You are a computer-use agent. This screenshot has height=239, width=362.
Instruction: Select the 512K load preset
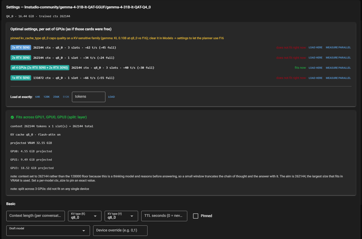coord(66,97)
